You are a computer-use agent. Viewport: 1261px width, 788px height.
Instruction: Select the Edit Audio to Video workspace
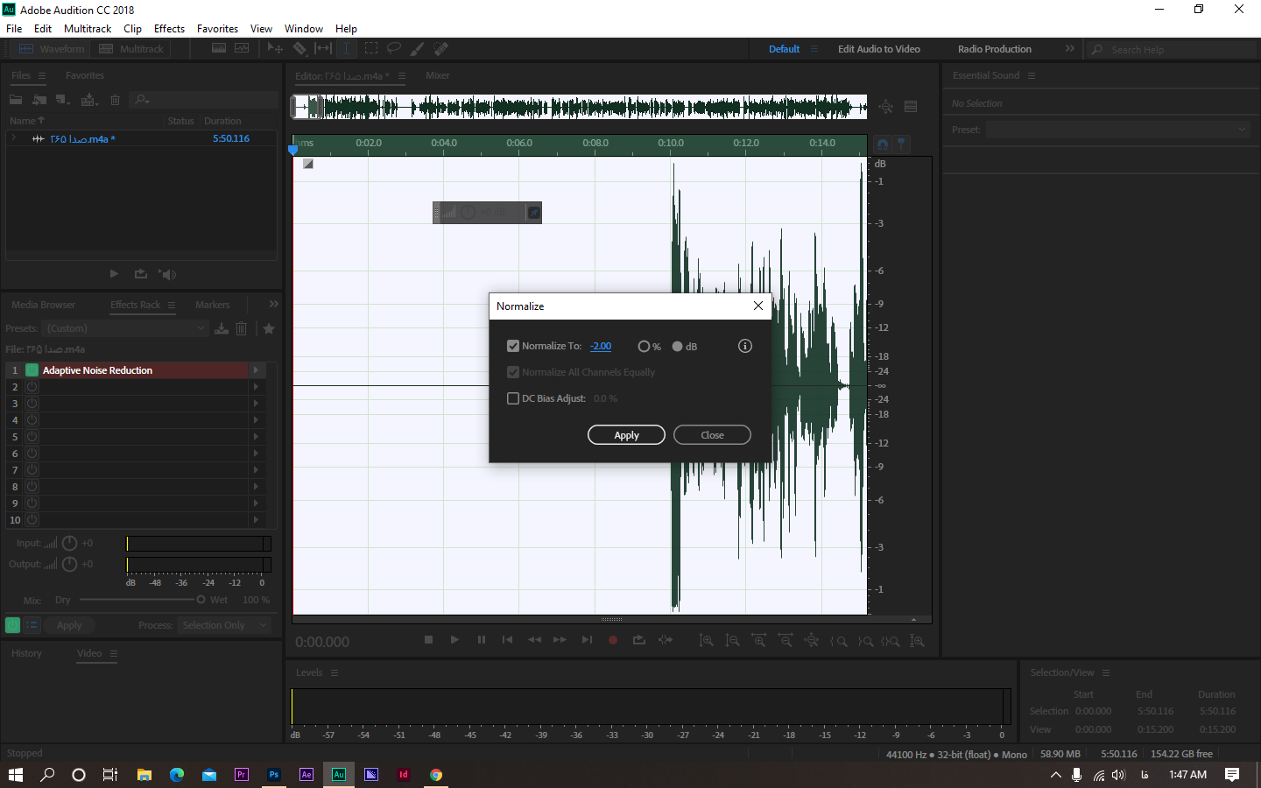pyautogui.click(x=879, y=49)
